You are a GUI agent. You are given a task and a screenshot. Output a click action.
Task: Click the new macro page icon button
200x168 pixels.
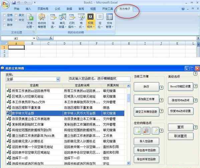tap(137, 131)
